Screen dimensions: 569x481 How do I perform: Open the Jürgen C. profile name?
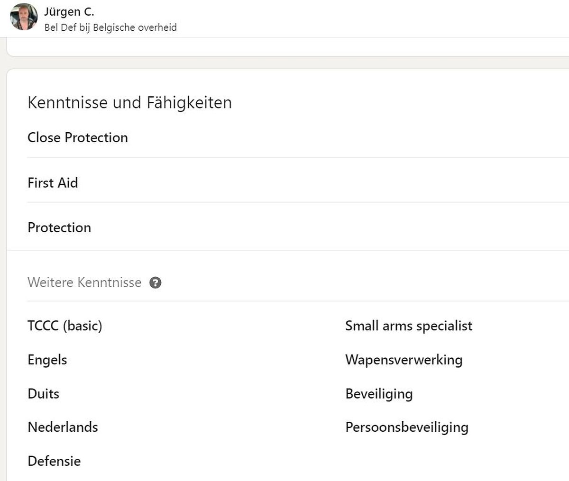pyautogui.click(x=69, y=12)
